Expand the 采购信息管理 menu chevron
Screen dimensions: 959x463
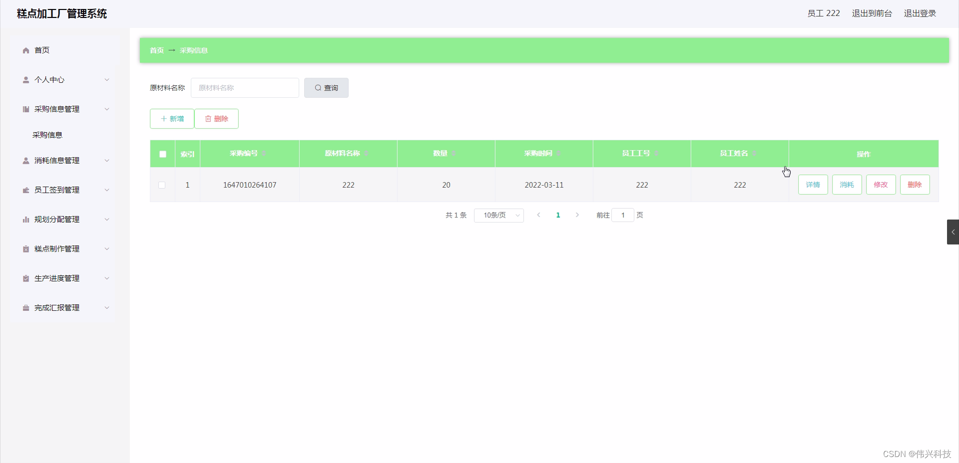click(x=106, y=109)
